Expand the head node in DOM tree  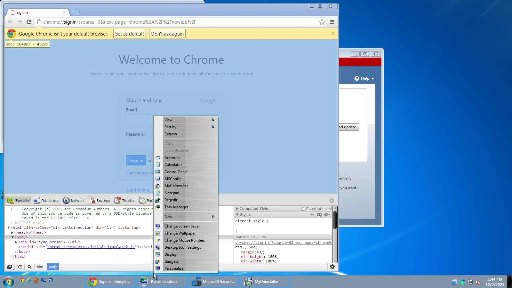[x=12, y=233]
